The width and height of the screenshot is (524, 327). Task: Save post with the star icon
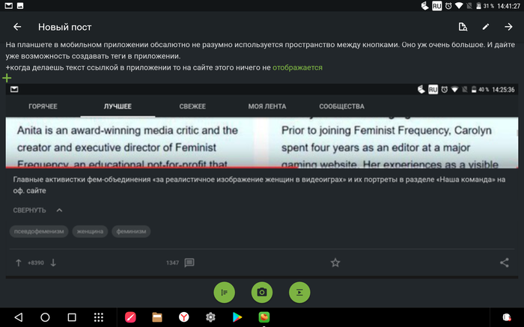335,263
